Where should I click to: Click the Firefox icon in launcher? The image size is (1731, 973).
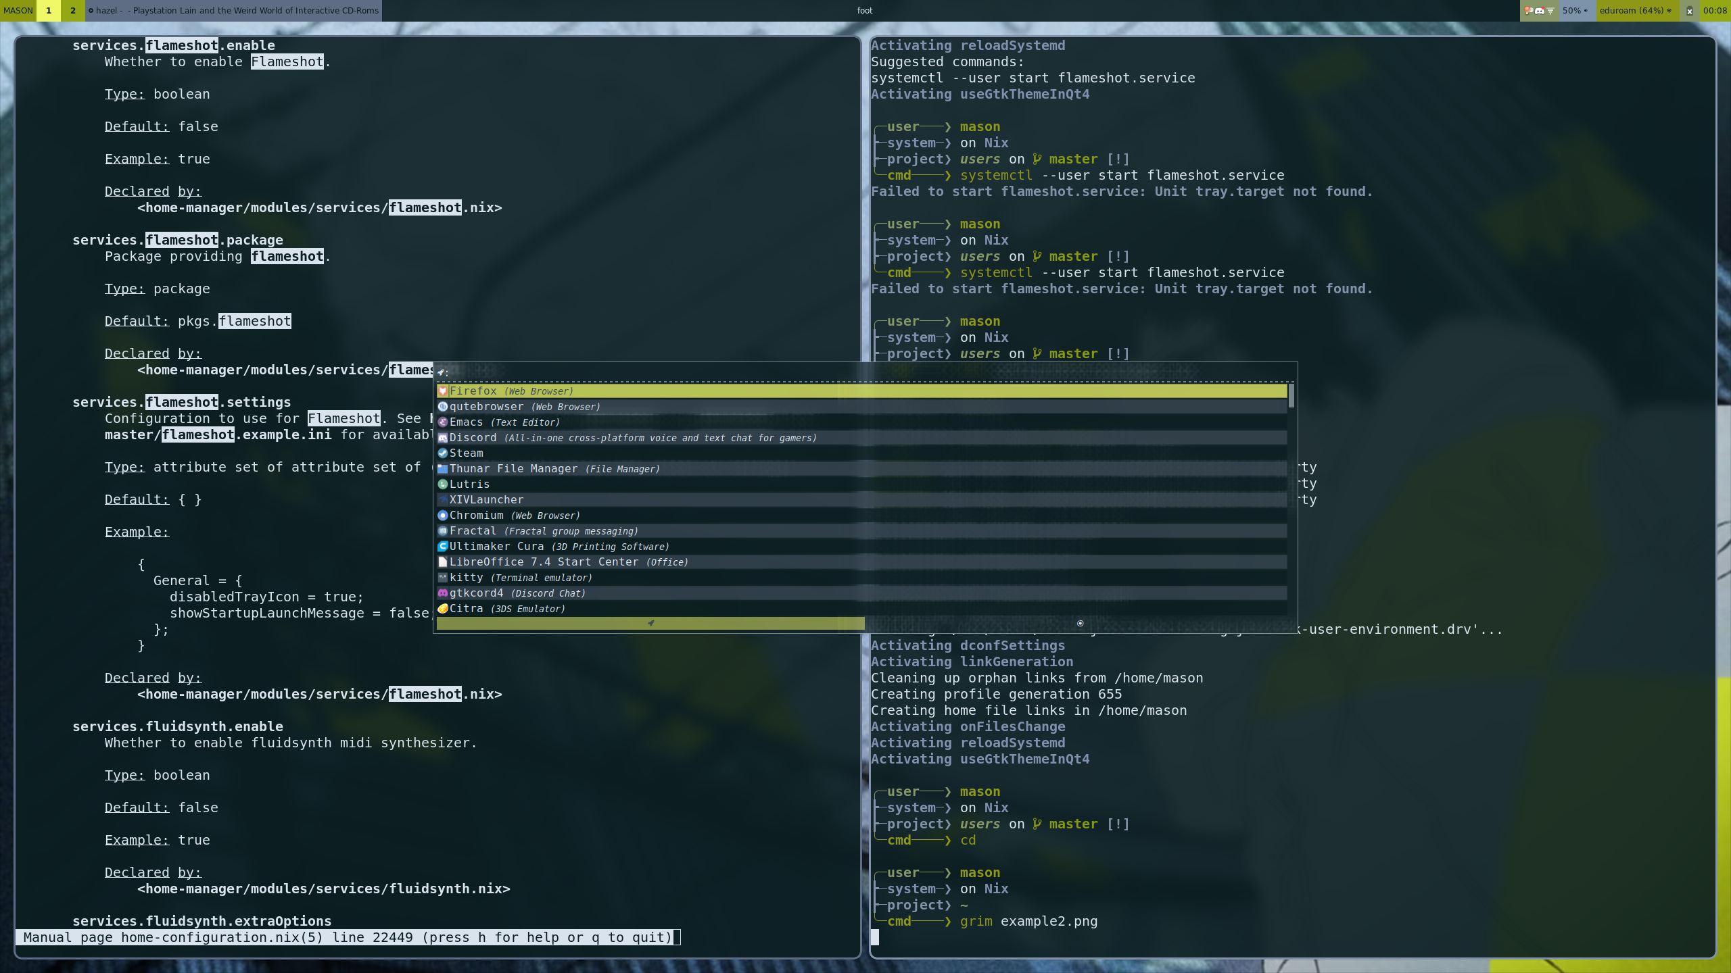[x=443, y=391]
